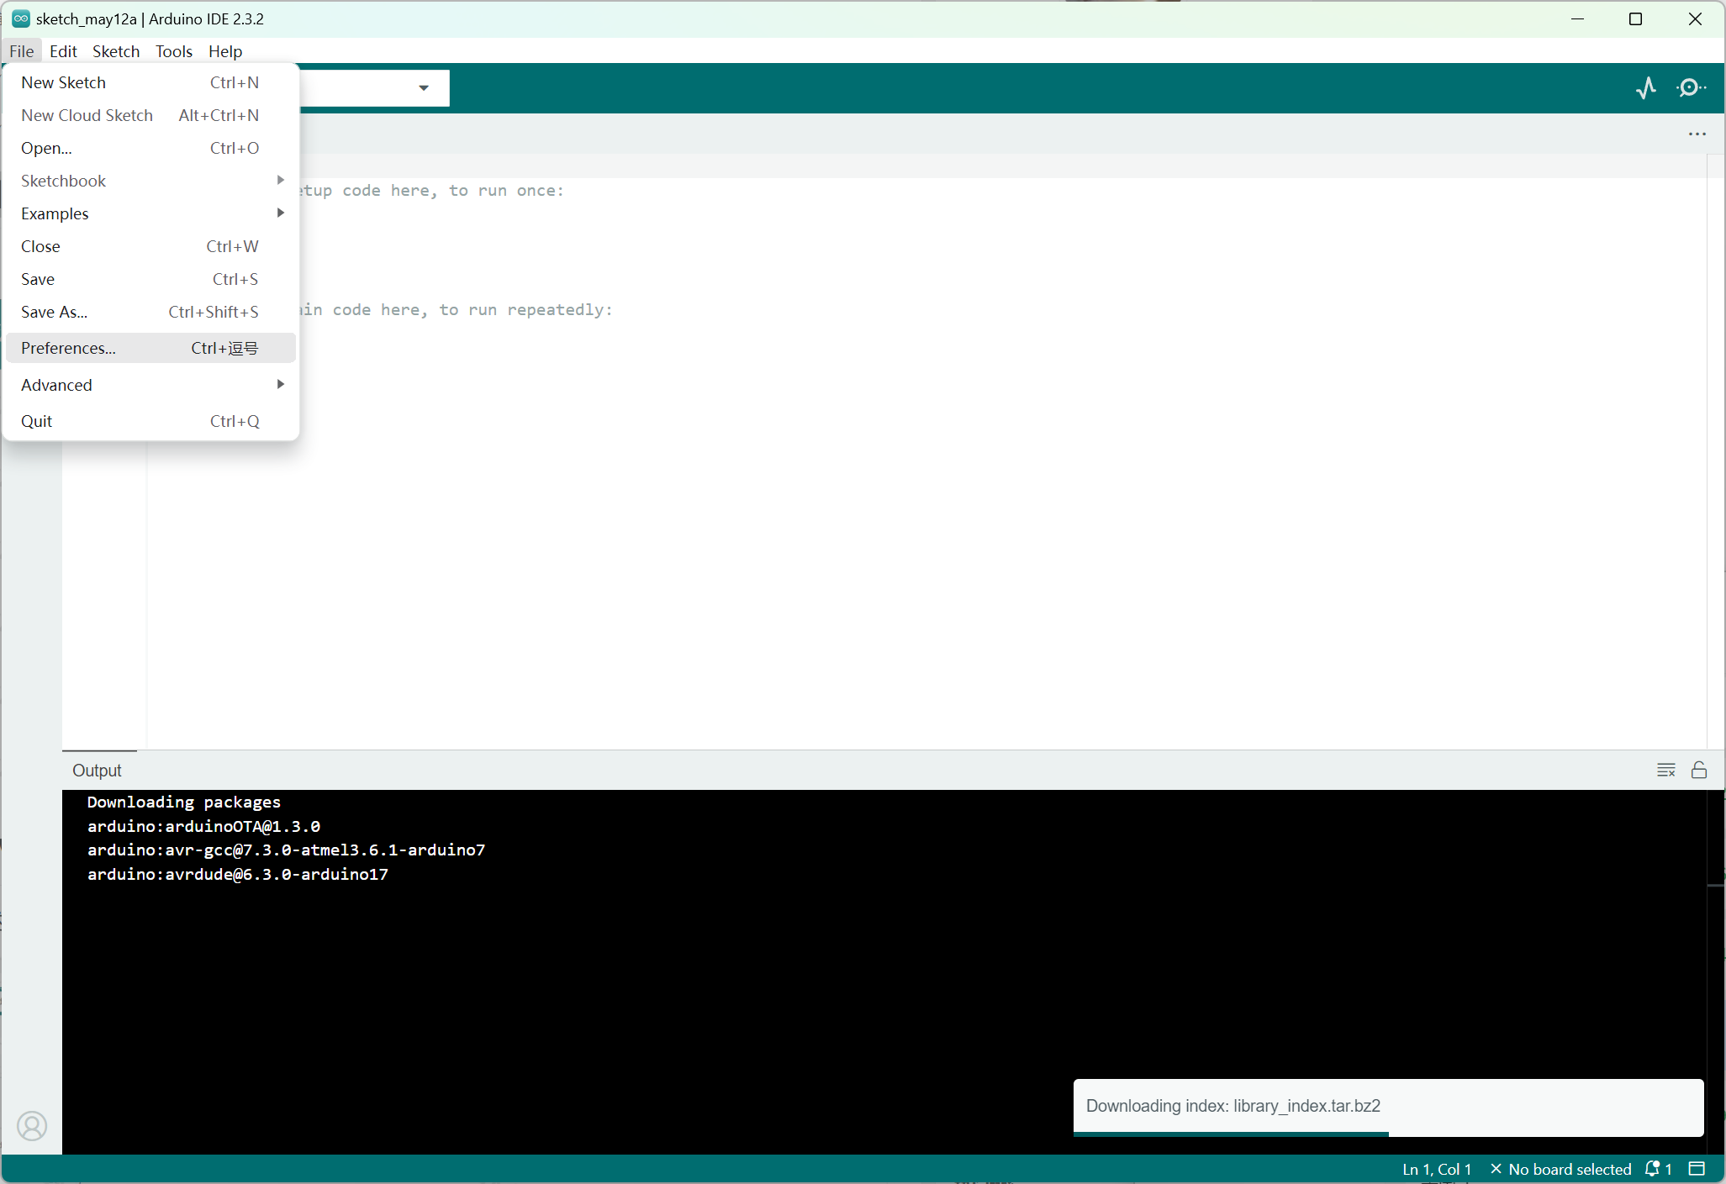Select Open... in the File menu
The image size is (1726, 1184).
pos(151,148)
